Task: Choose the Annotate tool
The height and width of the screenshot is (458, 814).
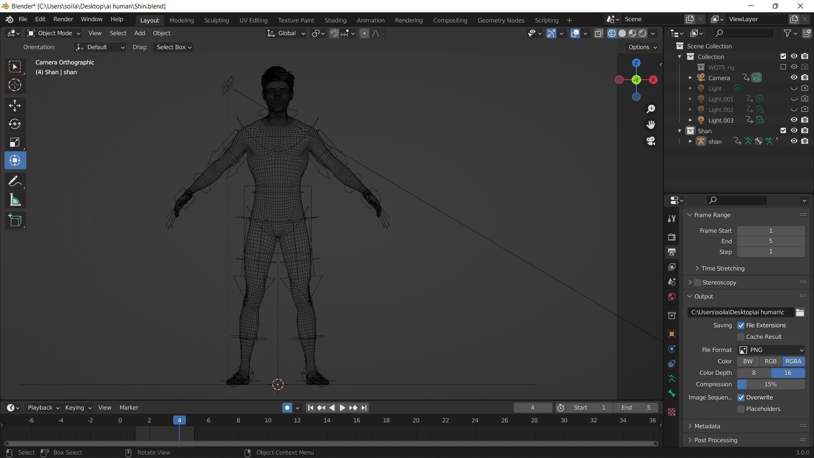Action: click(15, 181)
